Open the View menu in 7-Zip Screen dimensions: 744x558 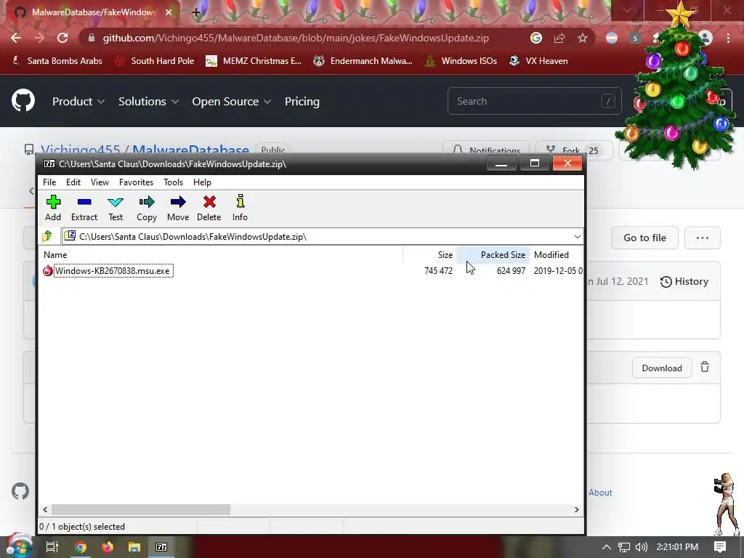pyautogui.click(x=100, y=182)
